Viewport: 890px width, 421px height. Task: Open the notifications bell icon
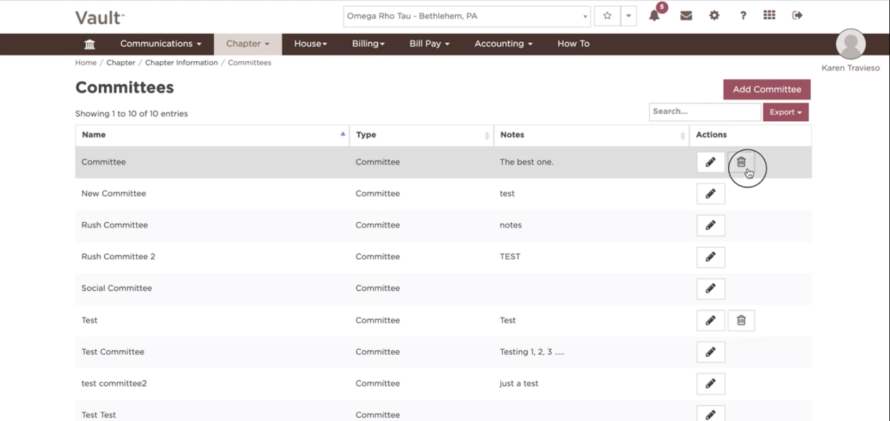click(654, 16)
